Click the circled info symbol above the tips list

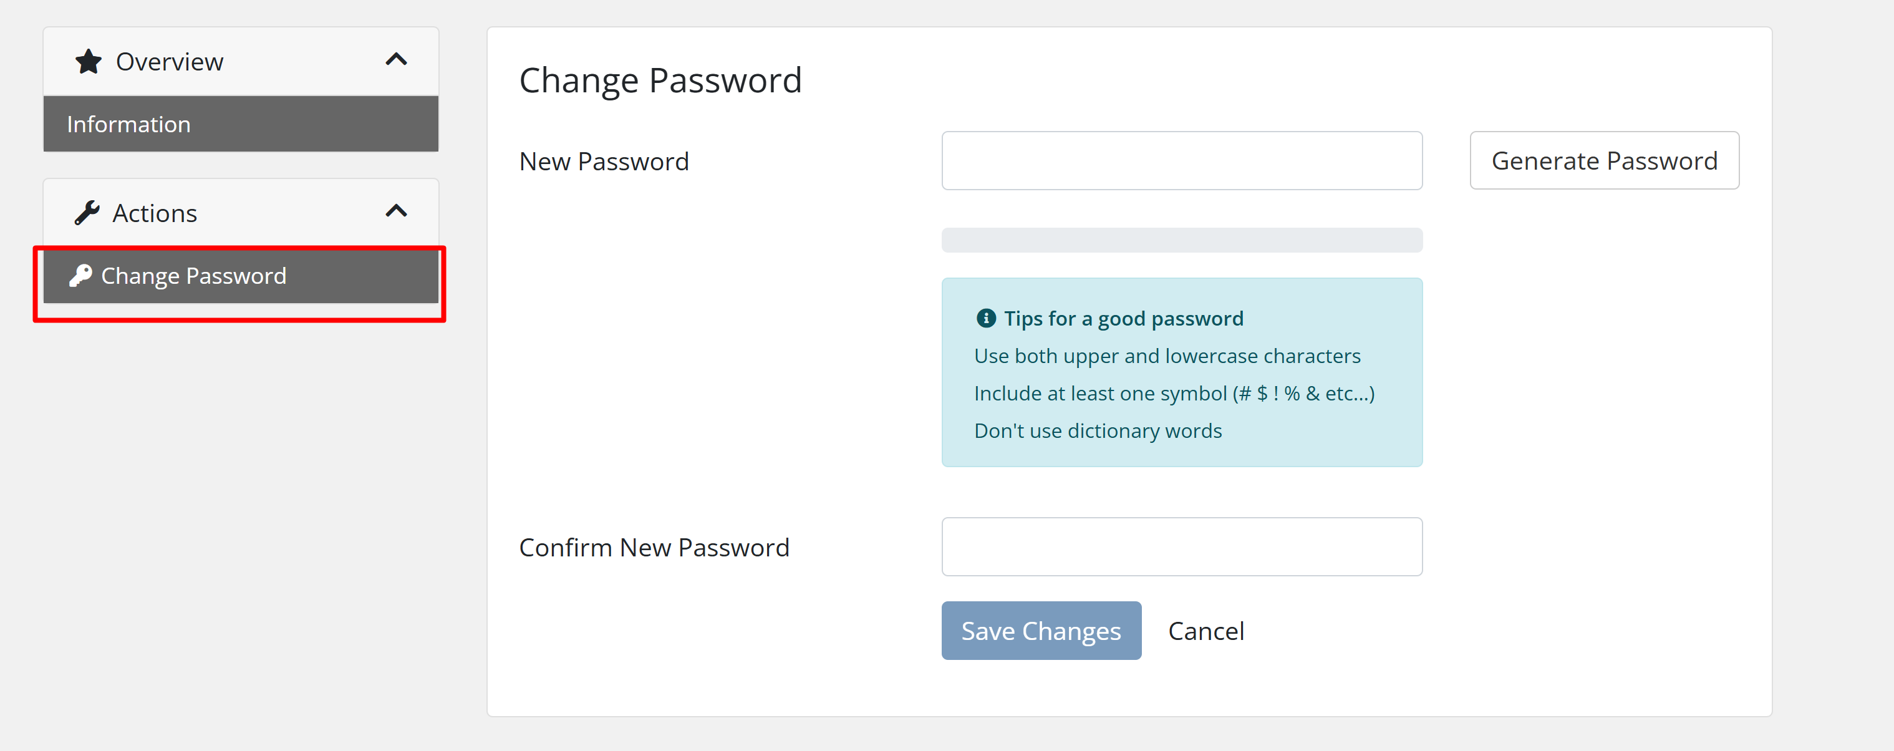click(987, 317)
